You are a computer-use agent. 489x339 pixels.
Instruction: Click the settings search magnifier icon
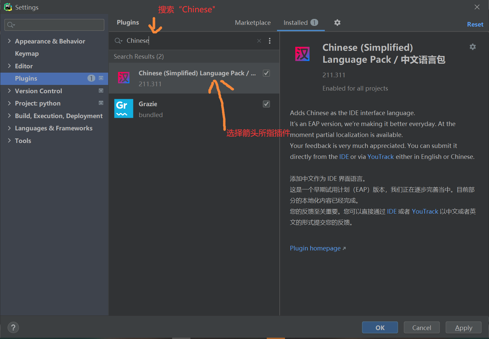11,25
